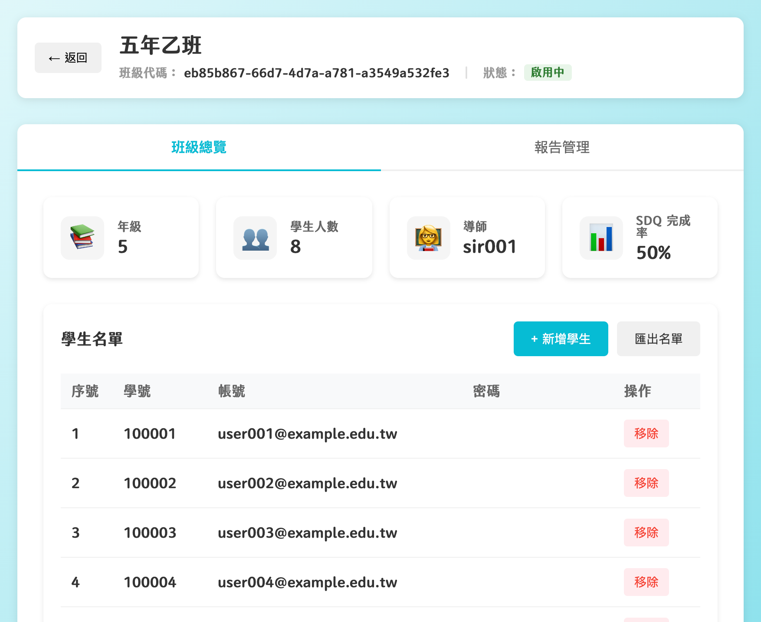Click the plus icon on 新增學生 button
This screenshot has width=761, height=622.
pos(534,339)
